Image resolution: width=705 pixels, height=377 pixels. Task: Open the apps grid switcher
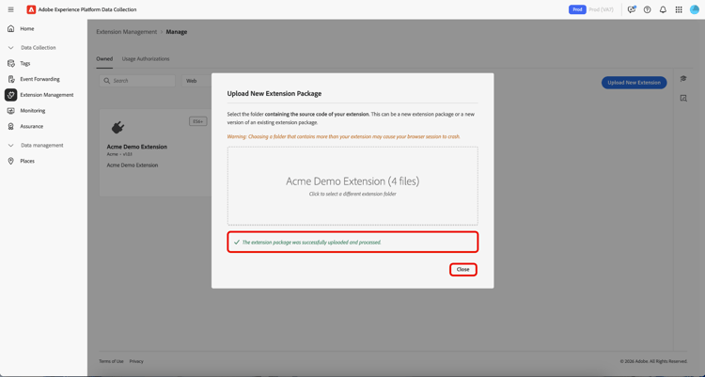pyautogui.click(x=679, y=9)
